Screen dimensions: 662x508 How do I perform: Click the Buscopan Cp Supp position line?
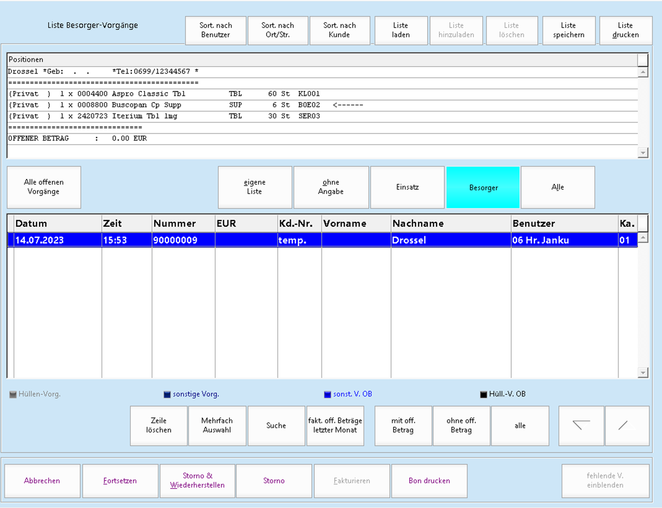tap(322, 105)
